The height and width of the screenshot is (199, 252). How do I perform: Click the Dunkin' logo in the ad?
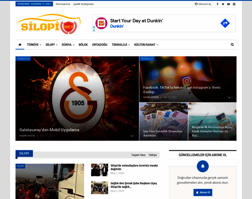(101, 23)
